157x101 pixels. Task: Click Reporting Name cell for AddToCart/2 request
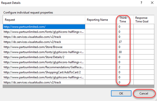[101, 72]
